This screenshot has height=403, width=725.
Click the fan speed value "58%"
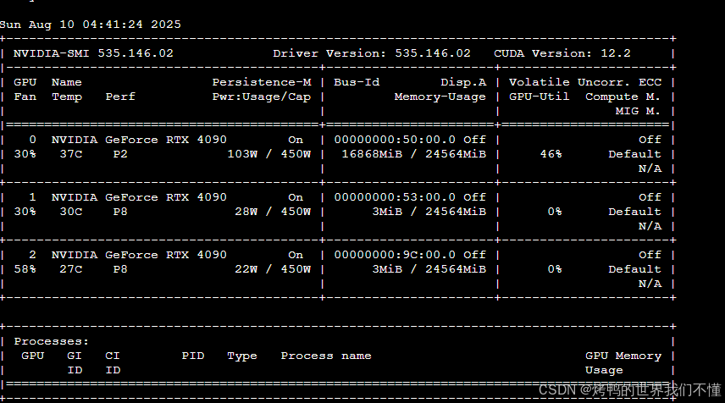[x=25, y=269]
